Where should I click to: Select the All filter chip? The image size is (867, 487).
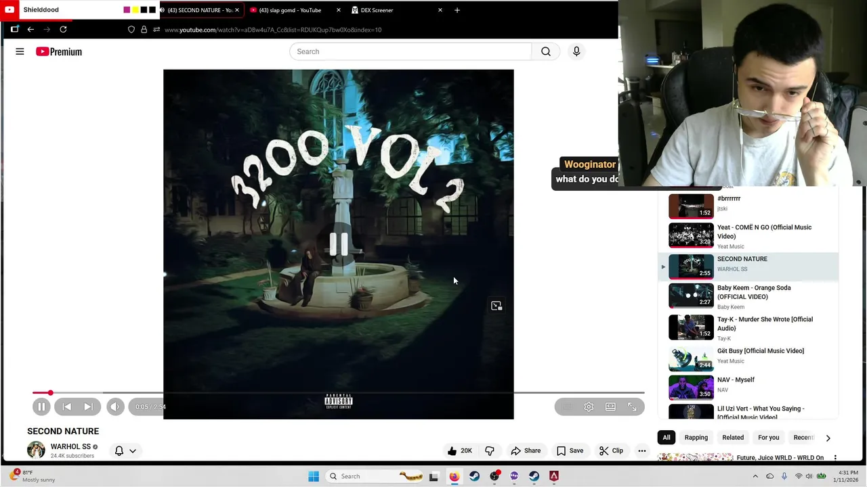(667, 438)
